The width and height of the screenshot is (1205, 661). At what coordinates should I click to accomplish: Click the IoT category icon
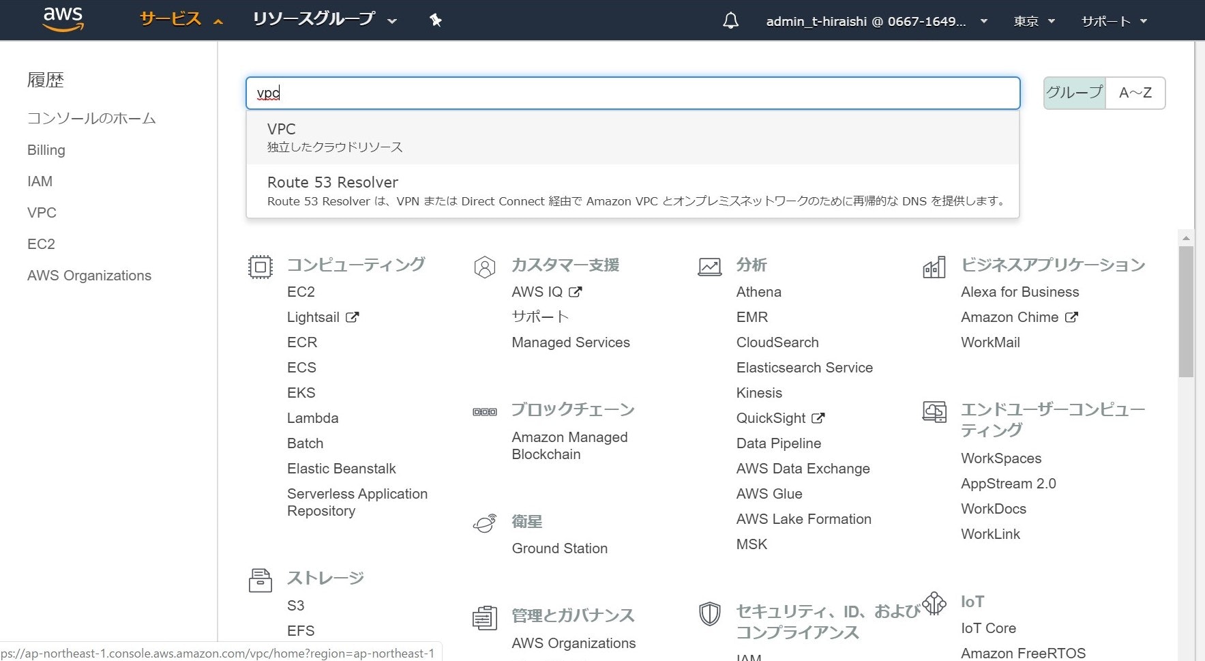pos(934,603)
